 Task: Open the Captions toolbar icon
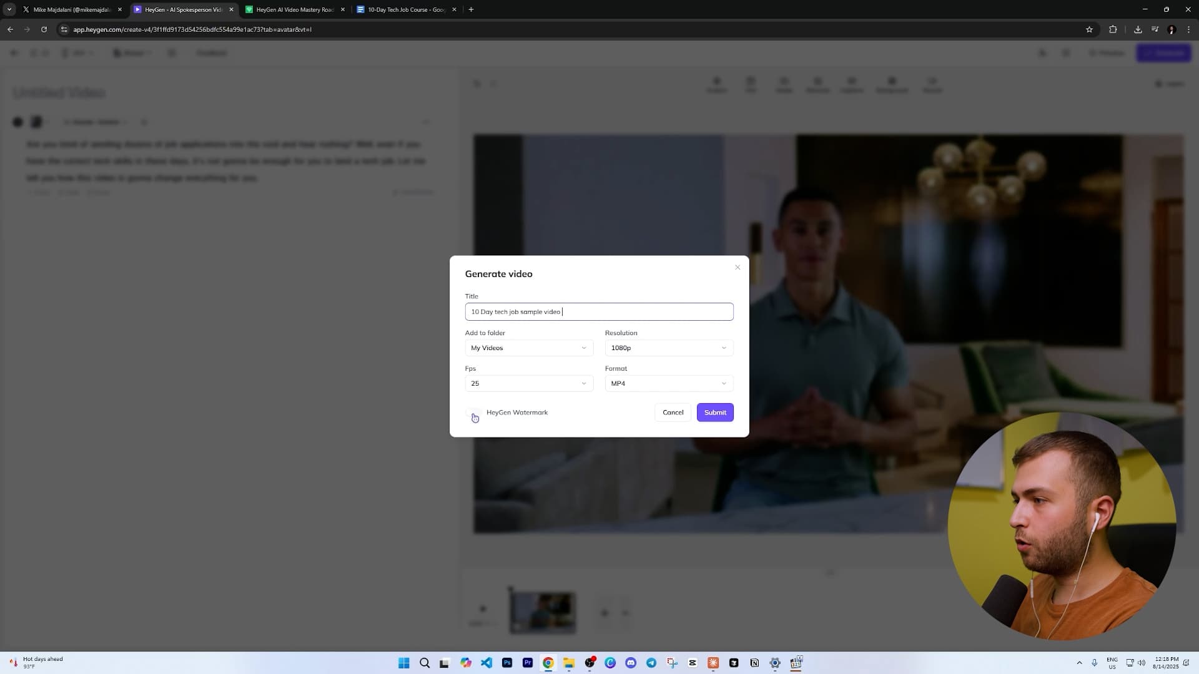(x=852, y=84)
